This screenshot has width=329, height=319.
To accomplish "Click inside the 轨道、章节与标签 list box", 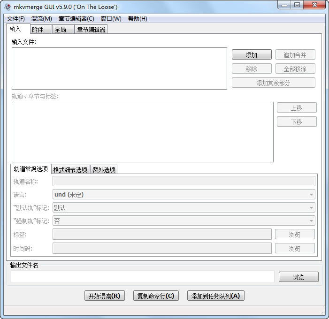I will coord(143,132).
